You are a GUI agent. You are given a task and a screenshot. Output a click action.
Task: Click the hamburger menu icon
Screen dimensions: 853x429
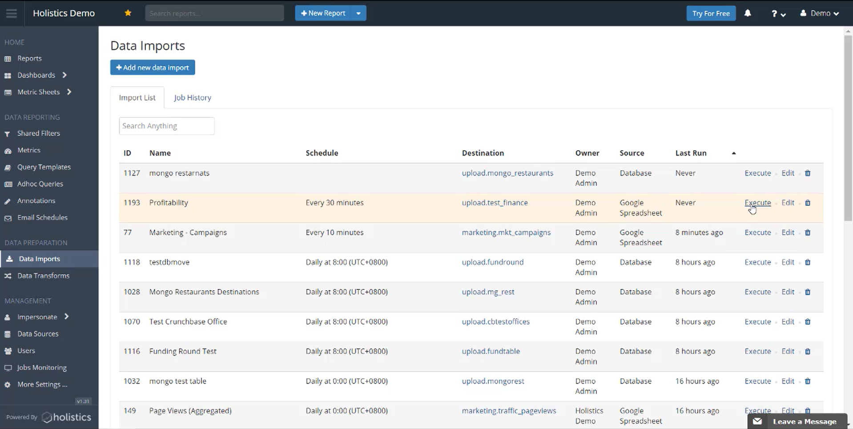(x=12, y=13)
